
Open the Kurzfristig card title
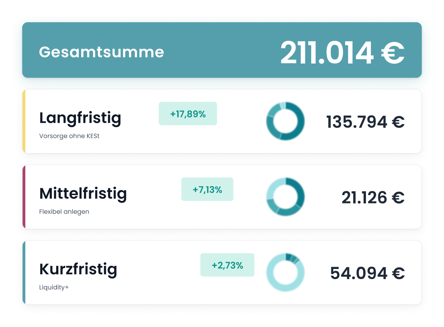(78, 270)
